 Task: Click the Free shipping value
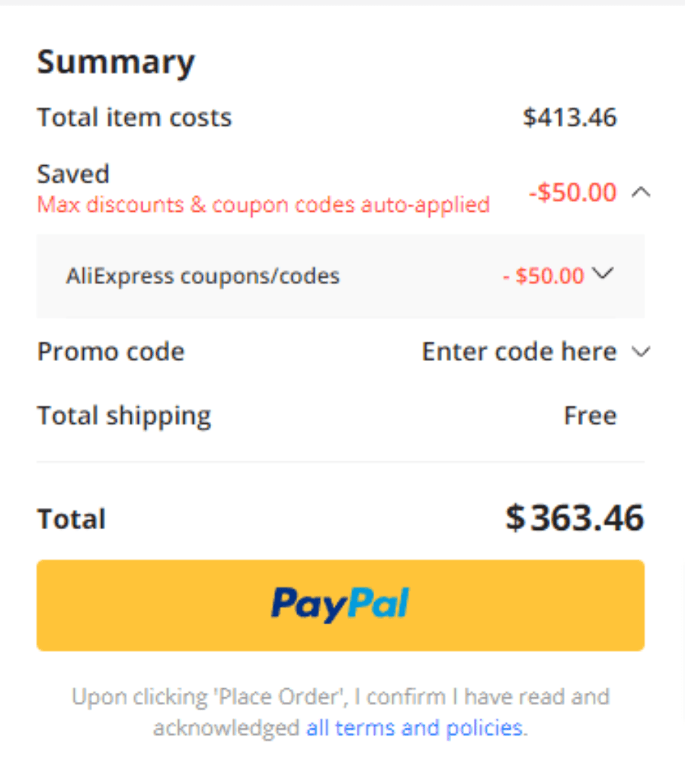pyautogui.click(x=590, y=415)
